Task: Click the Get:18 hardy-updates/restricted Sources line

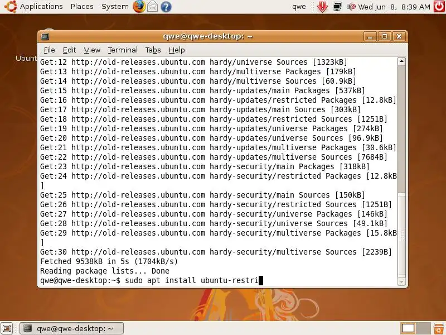Action: coord(214,119)
